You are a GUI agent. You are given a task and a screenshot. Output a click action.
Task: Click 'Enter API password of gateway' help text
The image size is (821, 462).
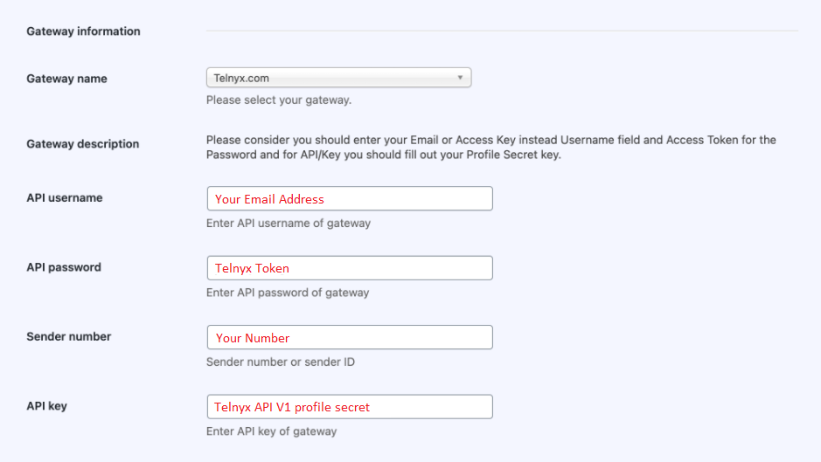coord(288,293)
